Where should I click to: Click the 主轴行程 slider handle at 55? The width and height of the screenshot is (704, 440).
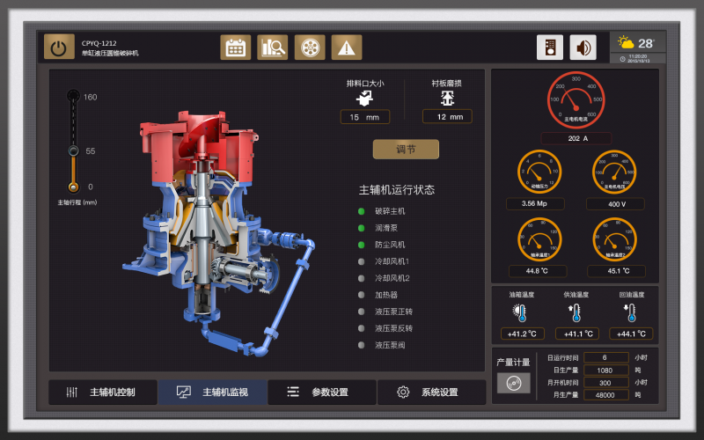73,151
